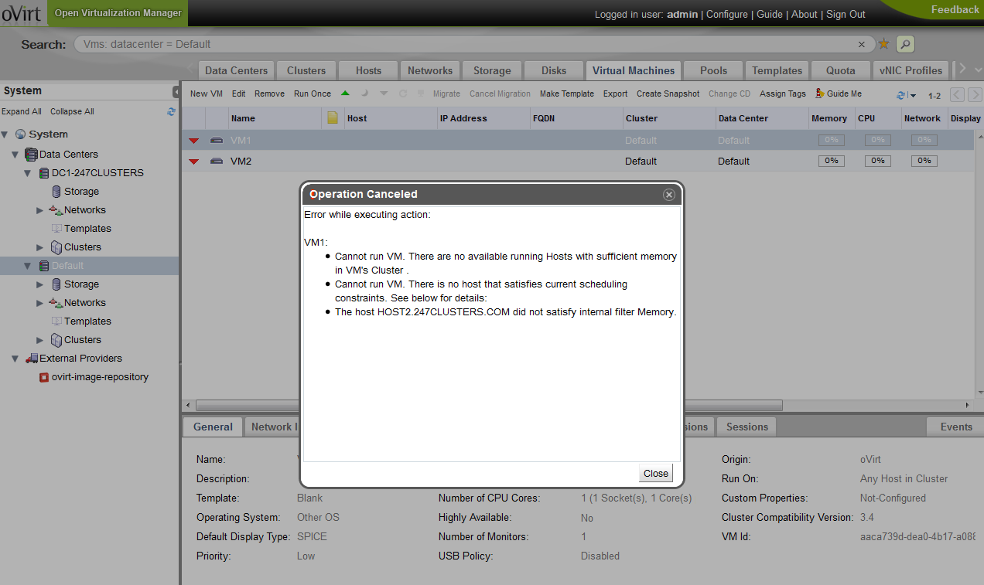984x585 pixels.
Task: Click inside the search input field
Action: [464, 44]
